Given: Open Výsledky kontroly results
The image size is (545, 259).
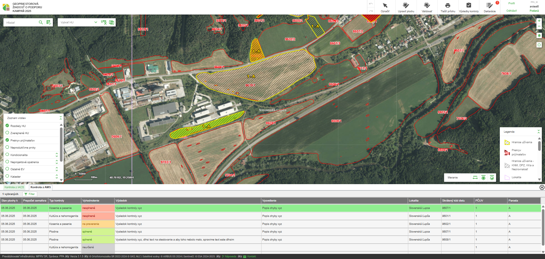Looking at the screenshot, I should pyautogui.click(x=469, y=7).
